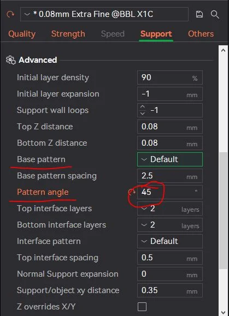Click the Pattern angle input field
The width and height of the screenshot is (229, 316).
click(x=170, y=192)
